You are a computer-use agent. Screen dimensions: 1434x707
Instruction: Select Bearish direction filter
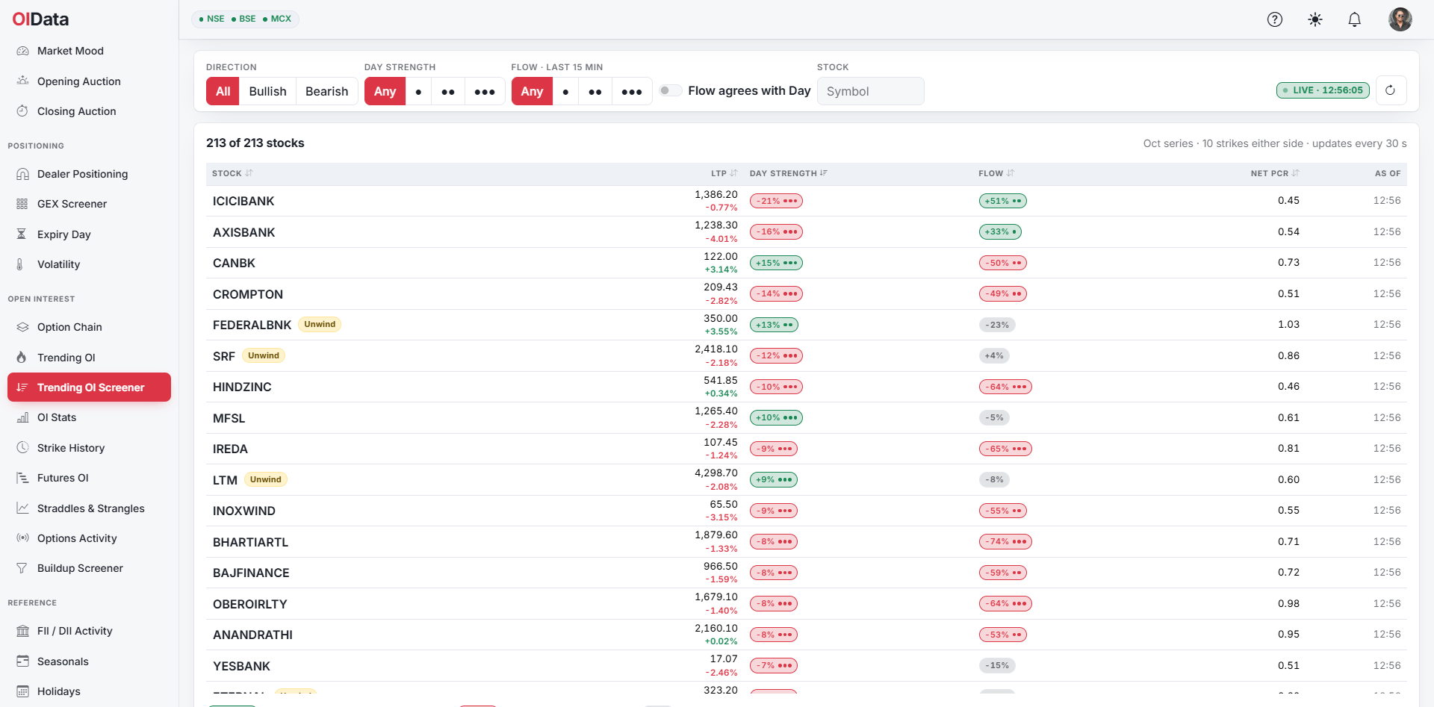pos(326,91)
